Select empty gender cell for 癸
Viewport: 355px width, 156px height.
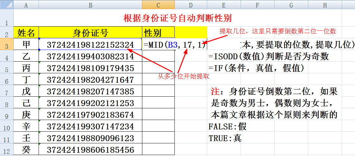coord(159,149)
